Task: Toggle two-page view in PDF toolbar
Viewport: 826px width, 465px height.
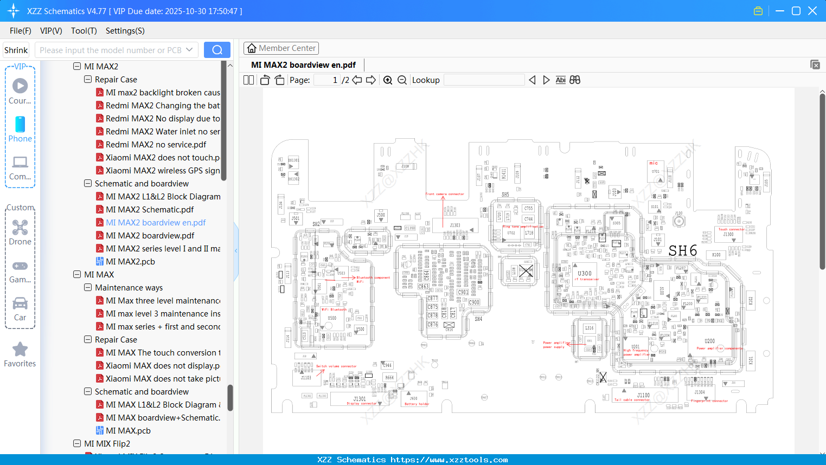Action: (248, 80)
